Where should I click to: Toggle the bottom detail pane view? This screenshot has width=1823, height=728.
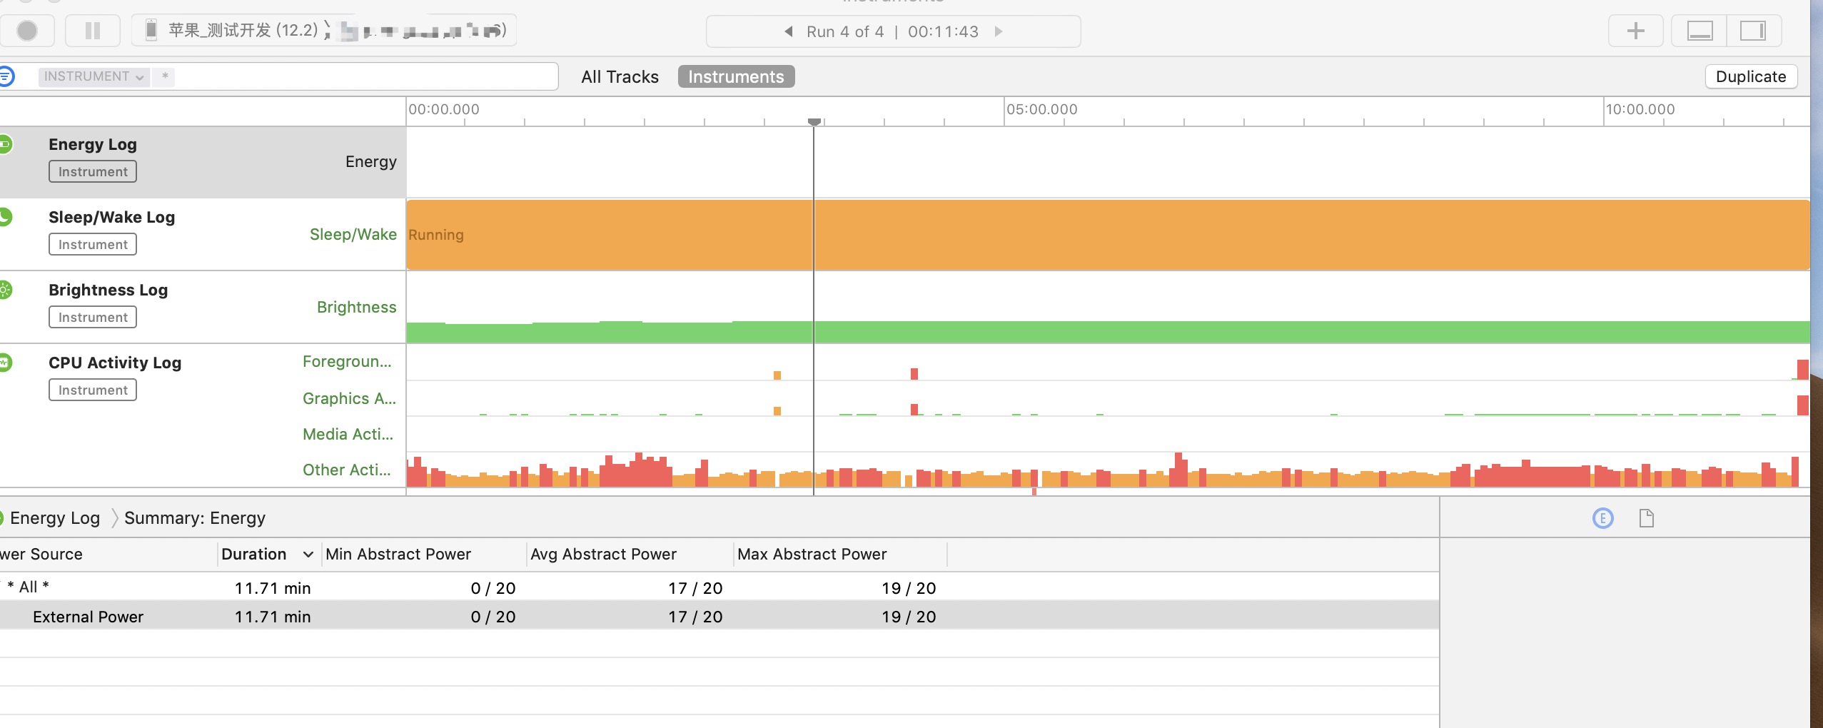tap(1700, 31)
